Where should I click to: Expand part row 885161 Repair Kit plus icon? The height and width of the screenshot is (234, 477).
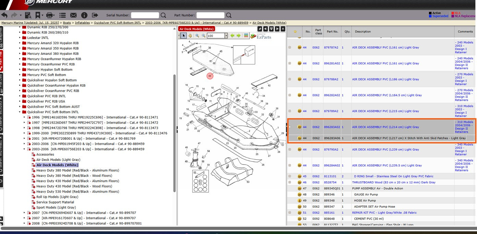(290, 212)
